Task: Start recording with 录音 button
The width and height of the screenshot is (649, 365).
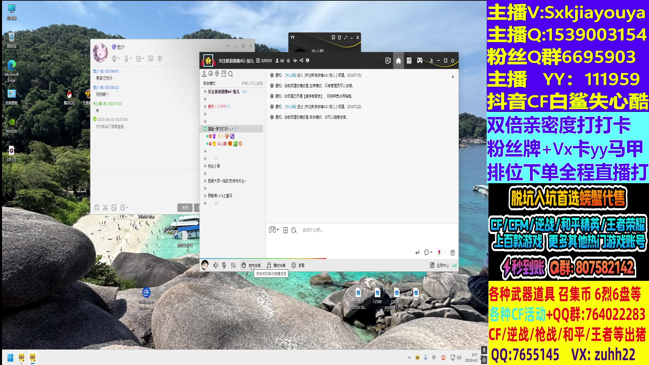Action: [298, 266]
